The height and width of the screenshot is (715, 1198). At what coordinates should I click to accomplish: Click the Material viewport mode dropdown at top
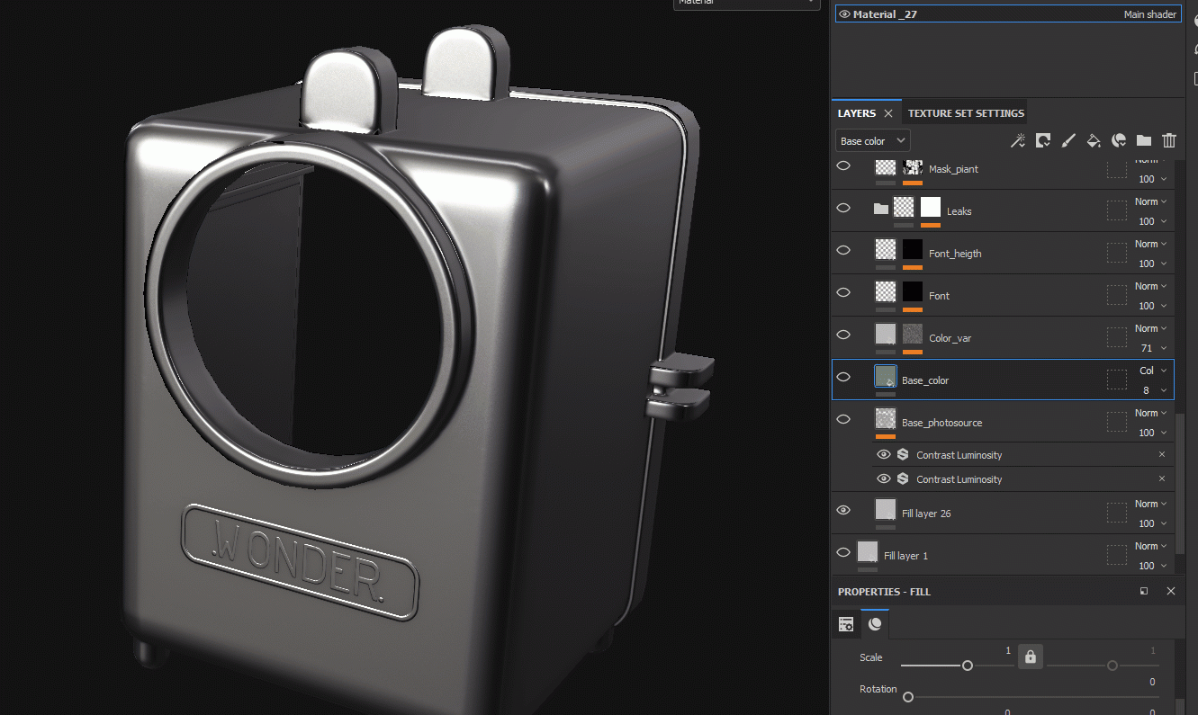point(746,4)
